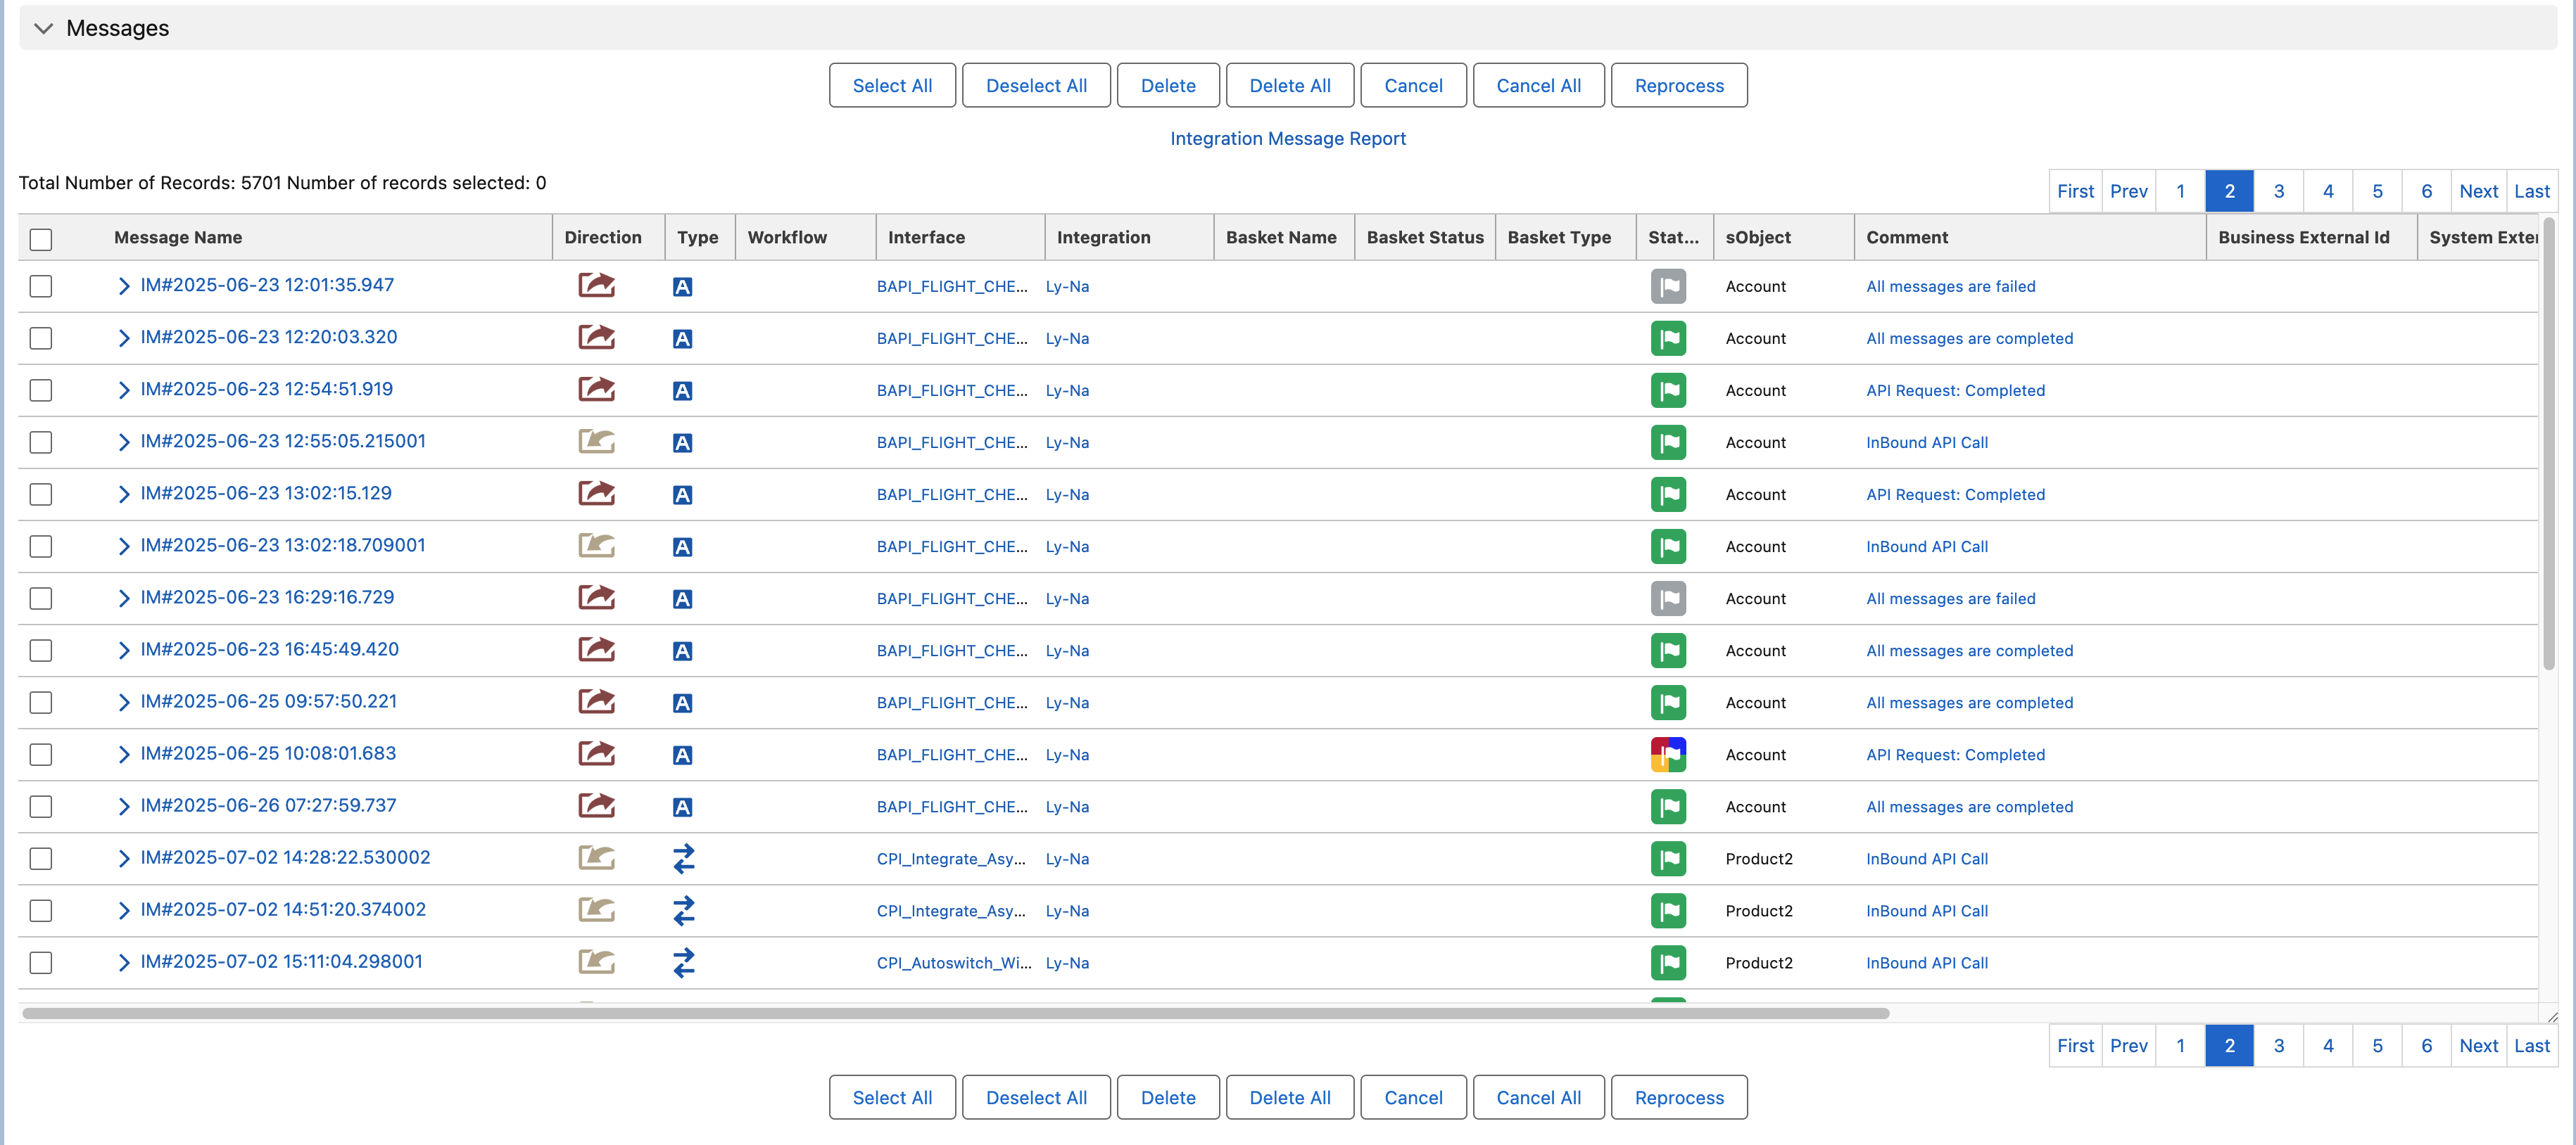The height and width of the screenshot is (1145, 2576).
Task: Check the checkbox for IM#2025-07-02 14:28:22.530002
Action: click(40, 857)
